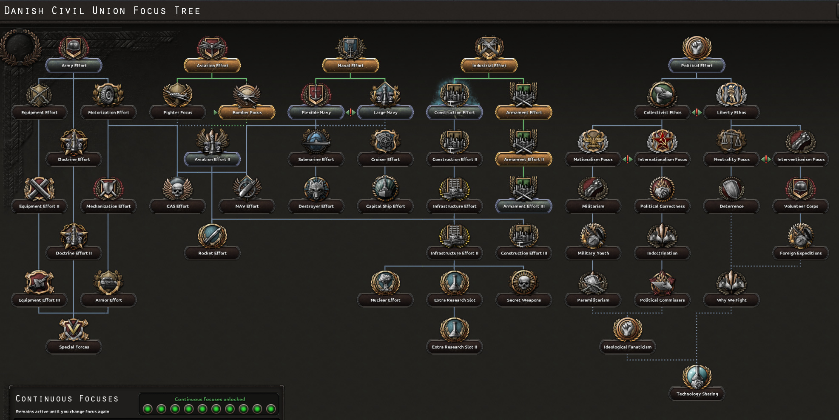
Task: Click the Ideological Fanaticism fist icon
Action: coord(627,329)
